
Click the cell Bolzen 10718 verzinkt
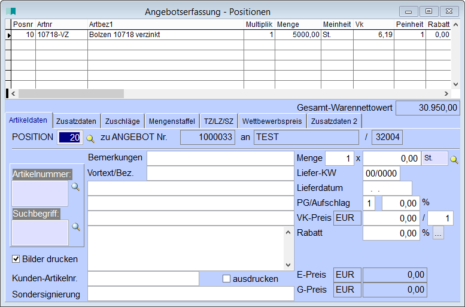tap(166, 35)
